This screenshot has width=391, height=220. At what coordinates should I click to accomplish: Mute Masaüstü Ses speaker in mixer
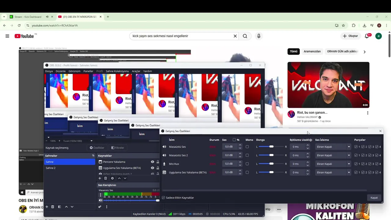point(100,200)
